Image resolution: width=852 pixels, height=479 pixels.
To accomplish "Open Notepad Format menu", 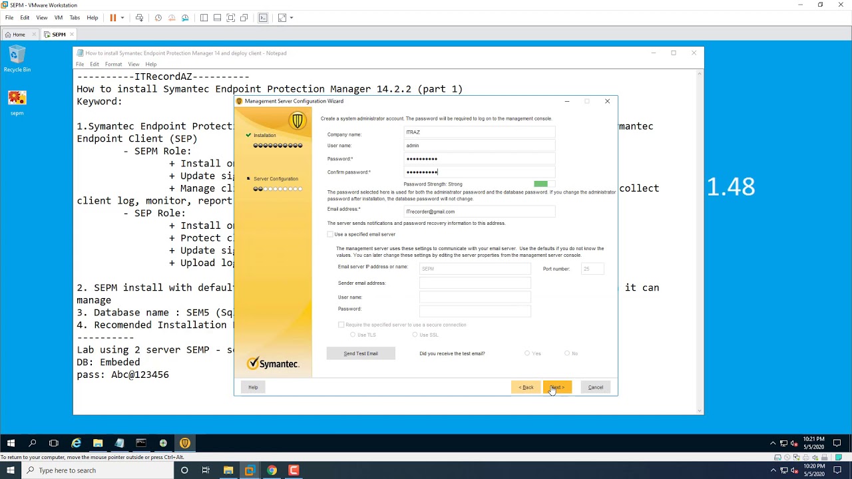I will 113,65.
